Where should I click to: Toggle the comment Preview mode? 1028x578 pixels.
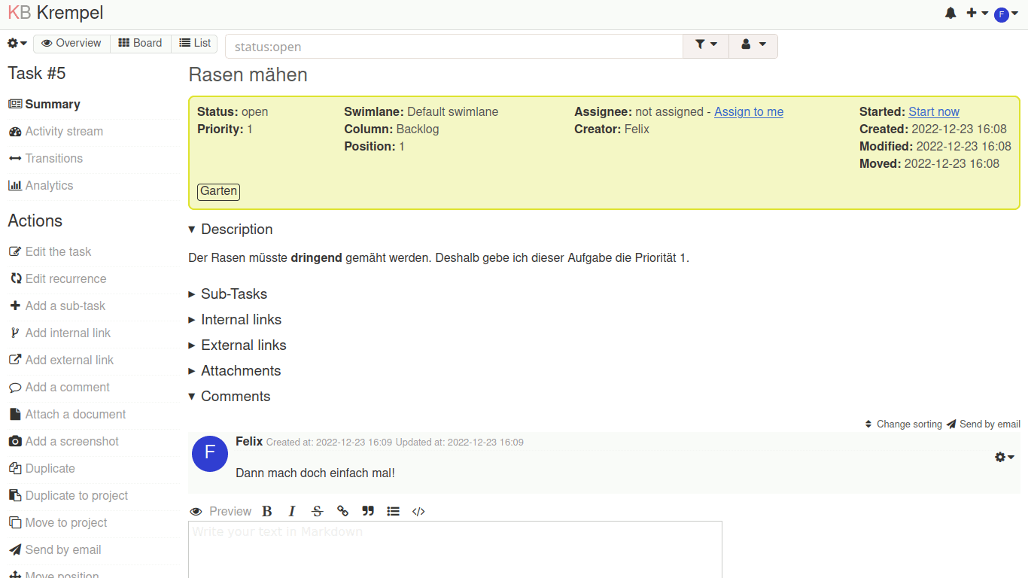(221, 512)
